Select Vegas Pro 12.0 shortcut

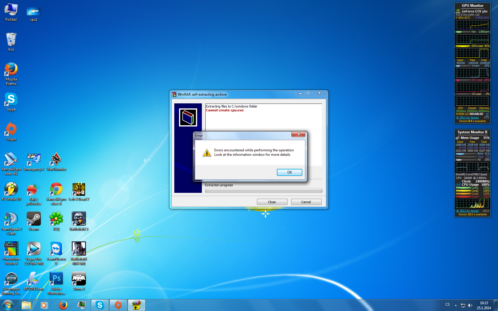[33, 254]
